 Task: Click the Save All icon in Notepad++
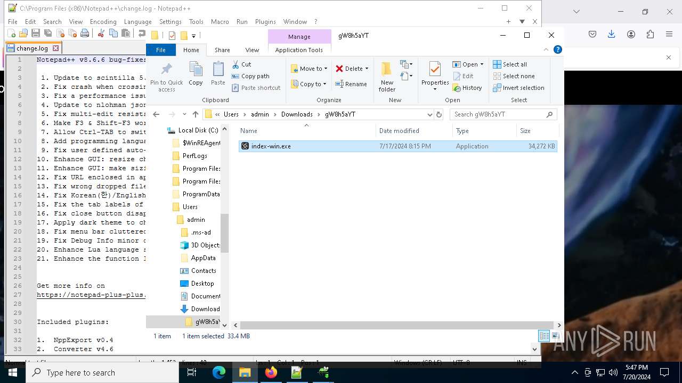pyautogui.click(x=47, y=34)
